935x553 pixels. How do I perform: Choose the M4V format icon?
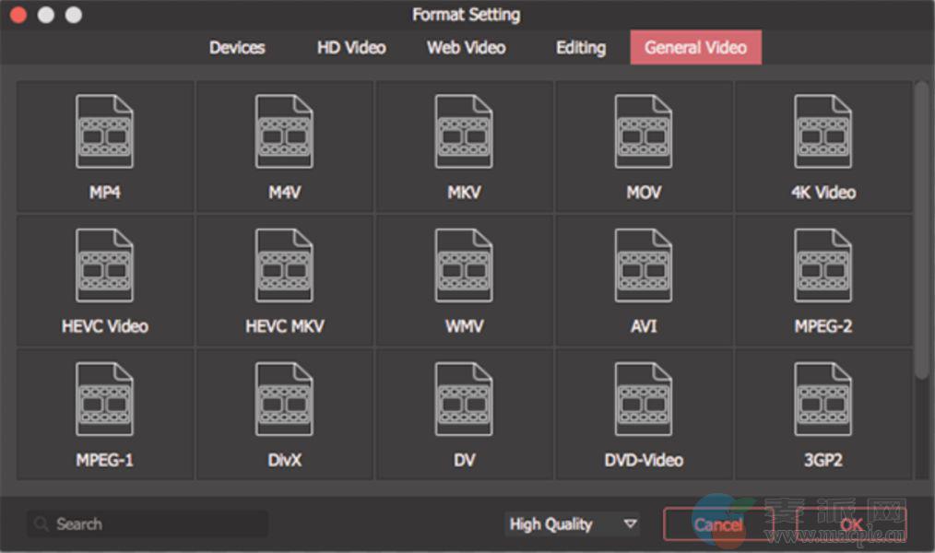point(284,134)
